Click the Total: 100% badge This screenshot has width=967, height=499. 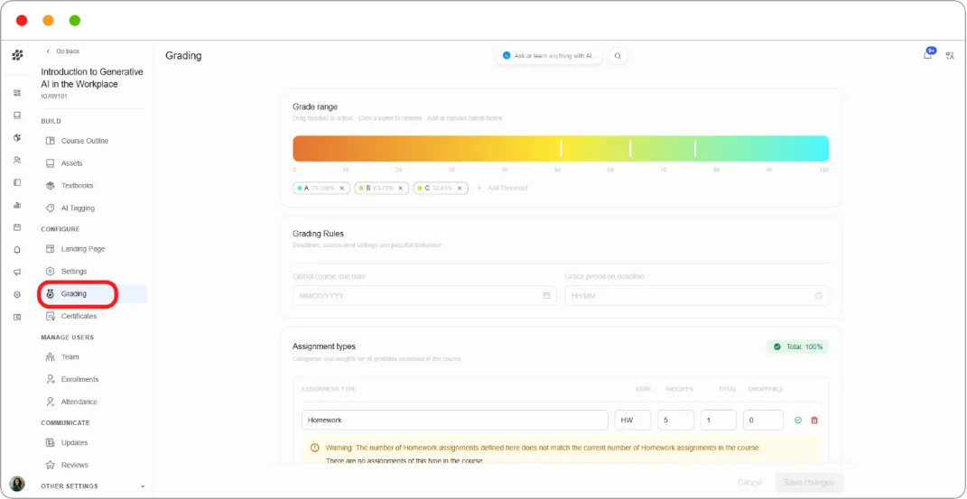[x=798, y=347]
